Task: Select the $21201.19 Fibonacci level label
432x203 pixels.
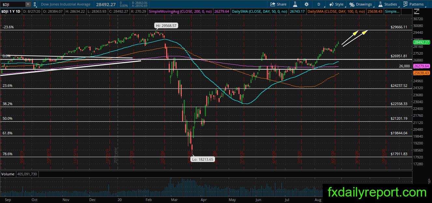Action: coord(399,118)
